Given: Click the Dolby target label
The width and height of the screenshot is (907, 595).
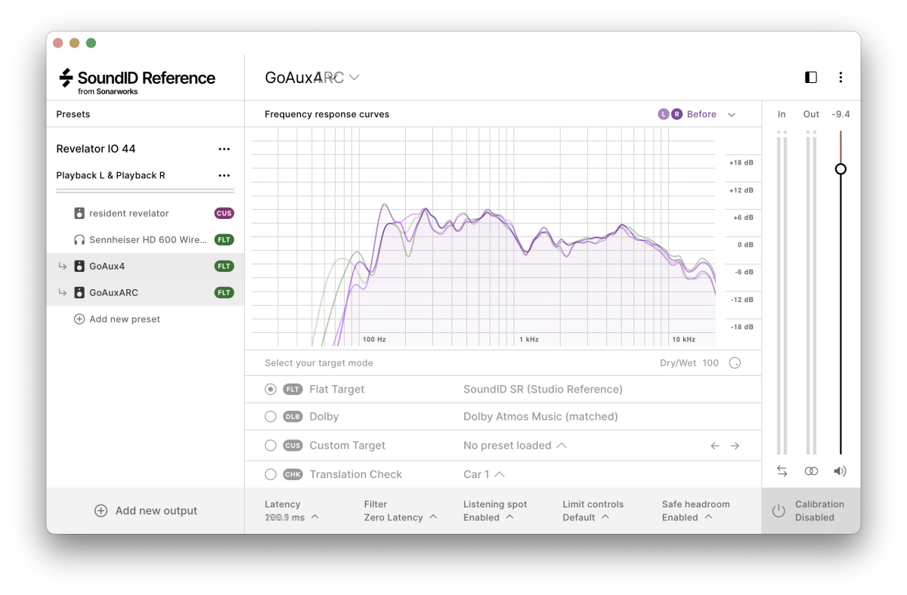Looking at the screenshot, I should pos(324,417).
